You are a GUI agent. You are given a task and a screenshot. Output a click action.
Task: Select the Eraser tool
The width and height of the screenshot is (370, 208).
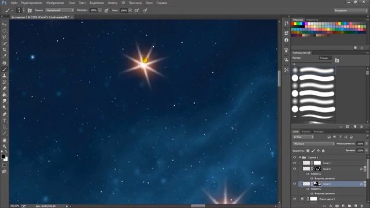[x=4, y=88]
